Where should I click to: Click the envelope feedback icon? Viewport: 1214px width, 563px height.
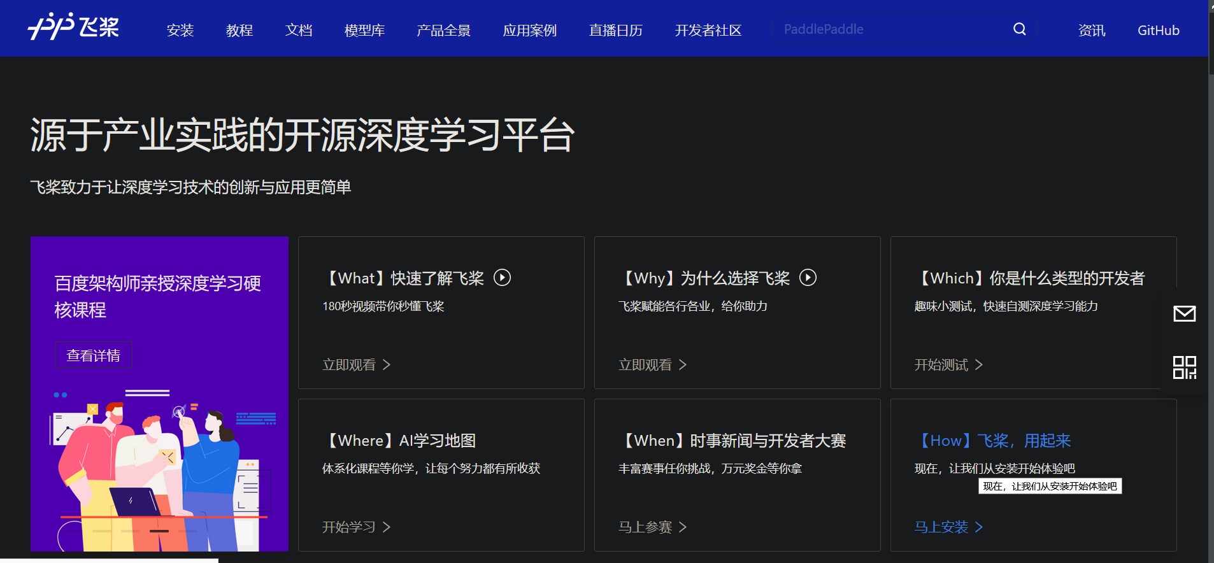tap(1184, 313)
